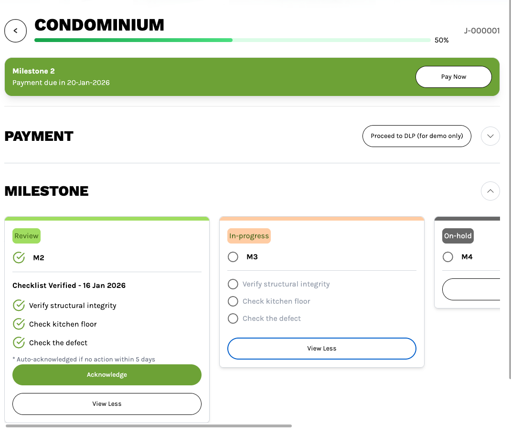Click Proceed to DLP (for demo only)
Viewport: 511px width, 435px height.
(417, 136)
